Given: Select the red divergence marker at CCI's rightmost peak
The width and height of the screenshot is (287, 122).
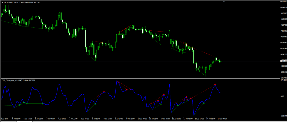Looking at the screenshot, I should pos(215,84).
